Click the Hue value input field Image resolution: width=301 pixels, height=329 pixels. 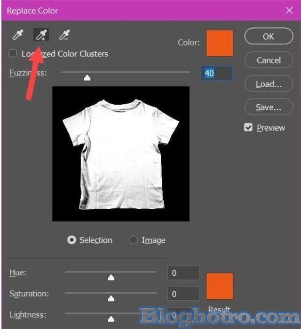click(x=183, y=273)
